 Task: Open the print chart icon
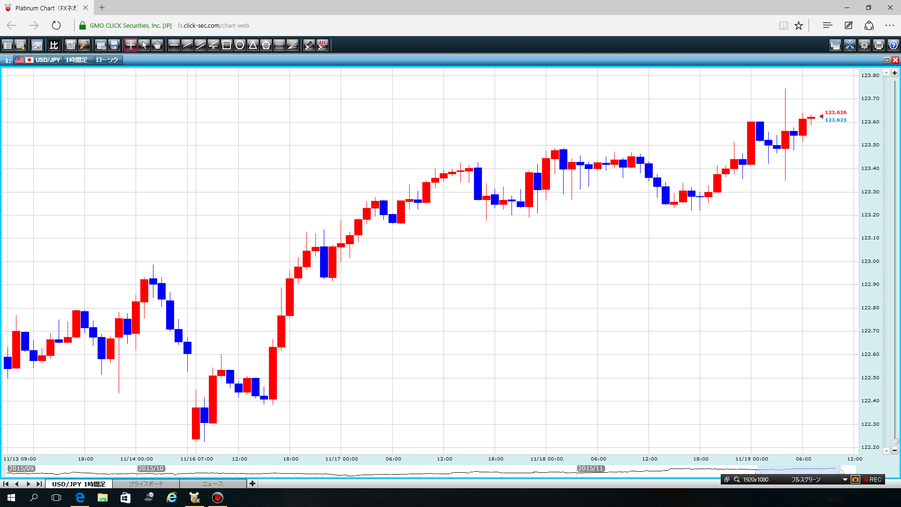(x=879, y=45)
